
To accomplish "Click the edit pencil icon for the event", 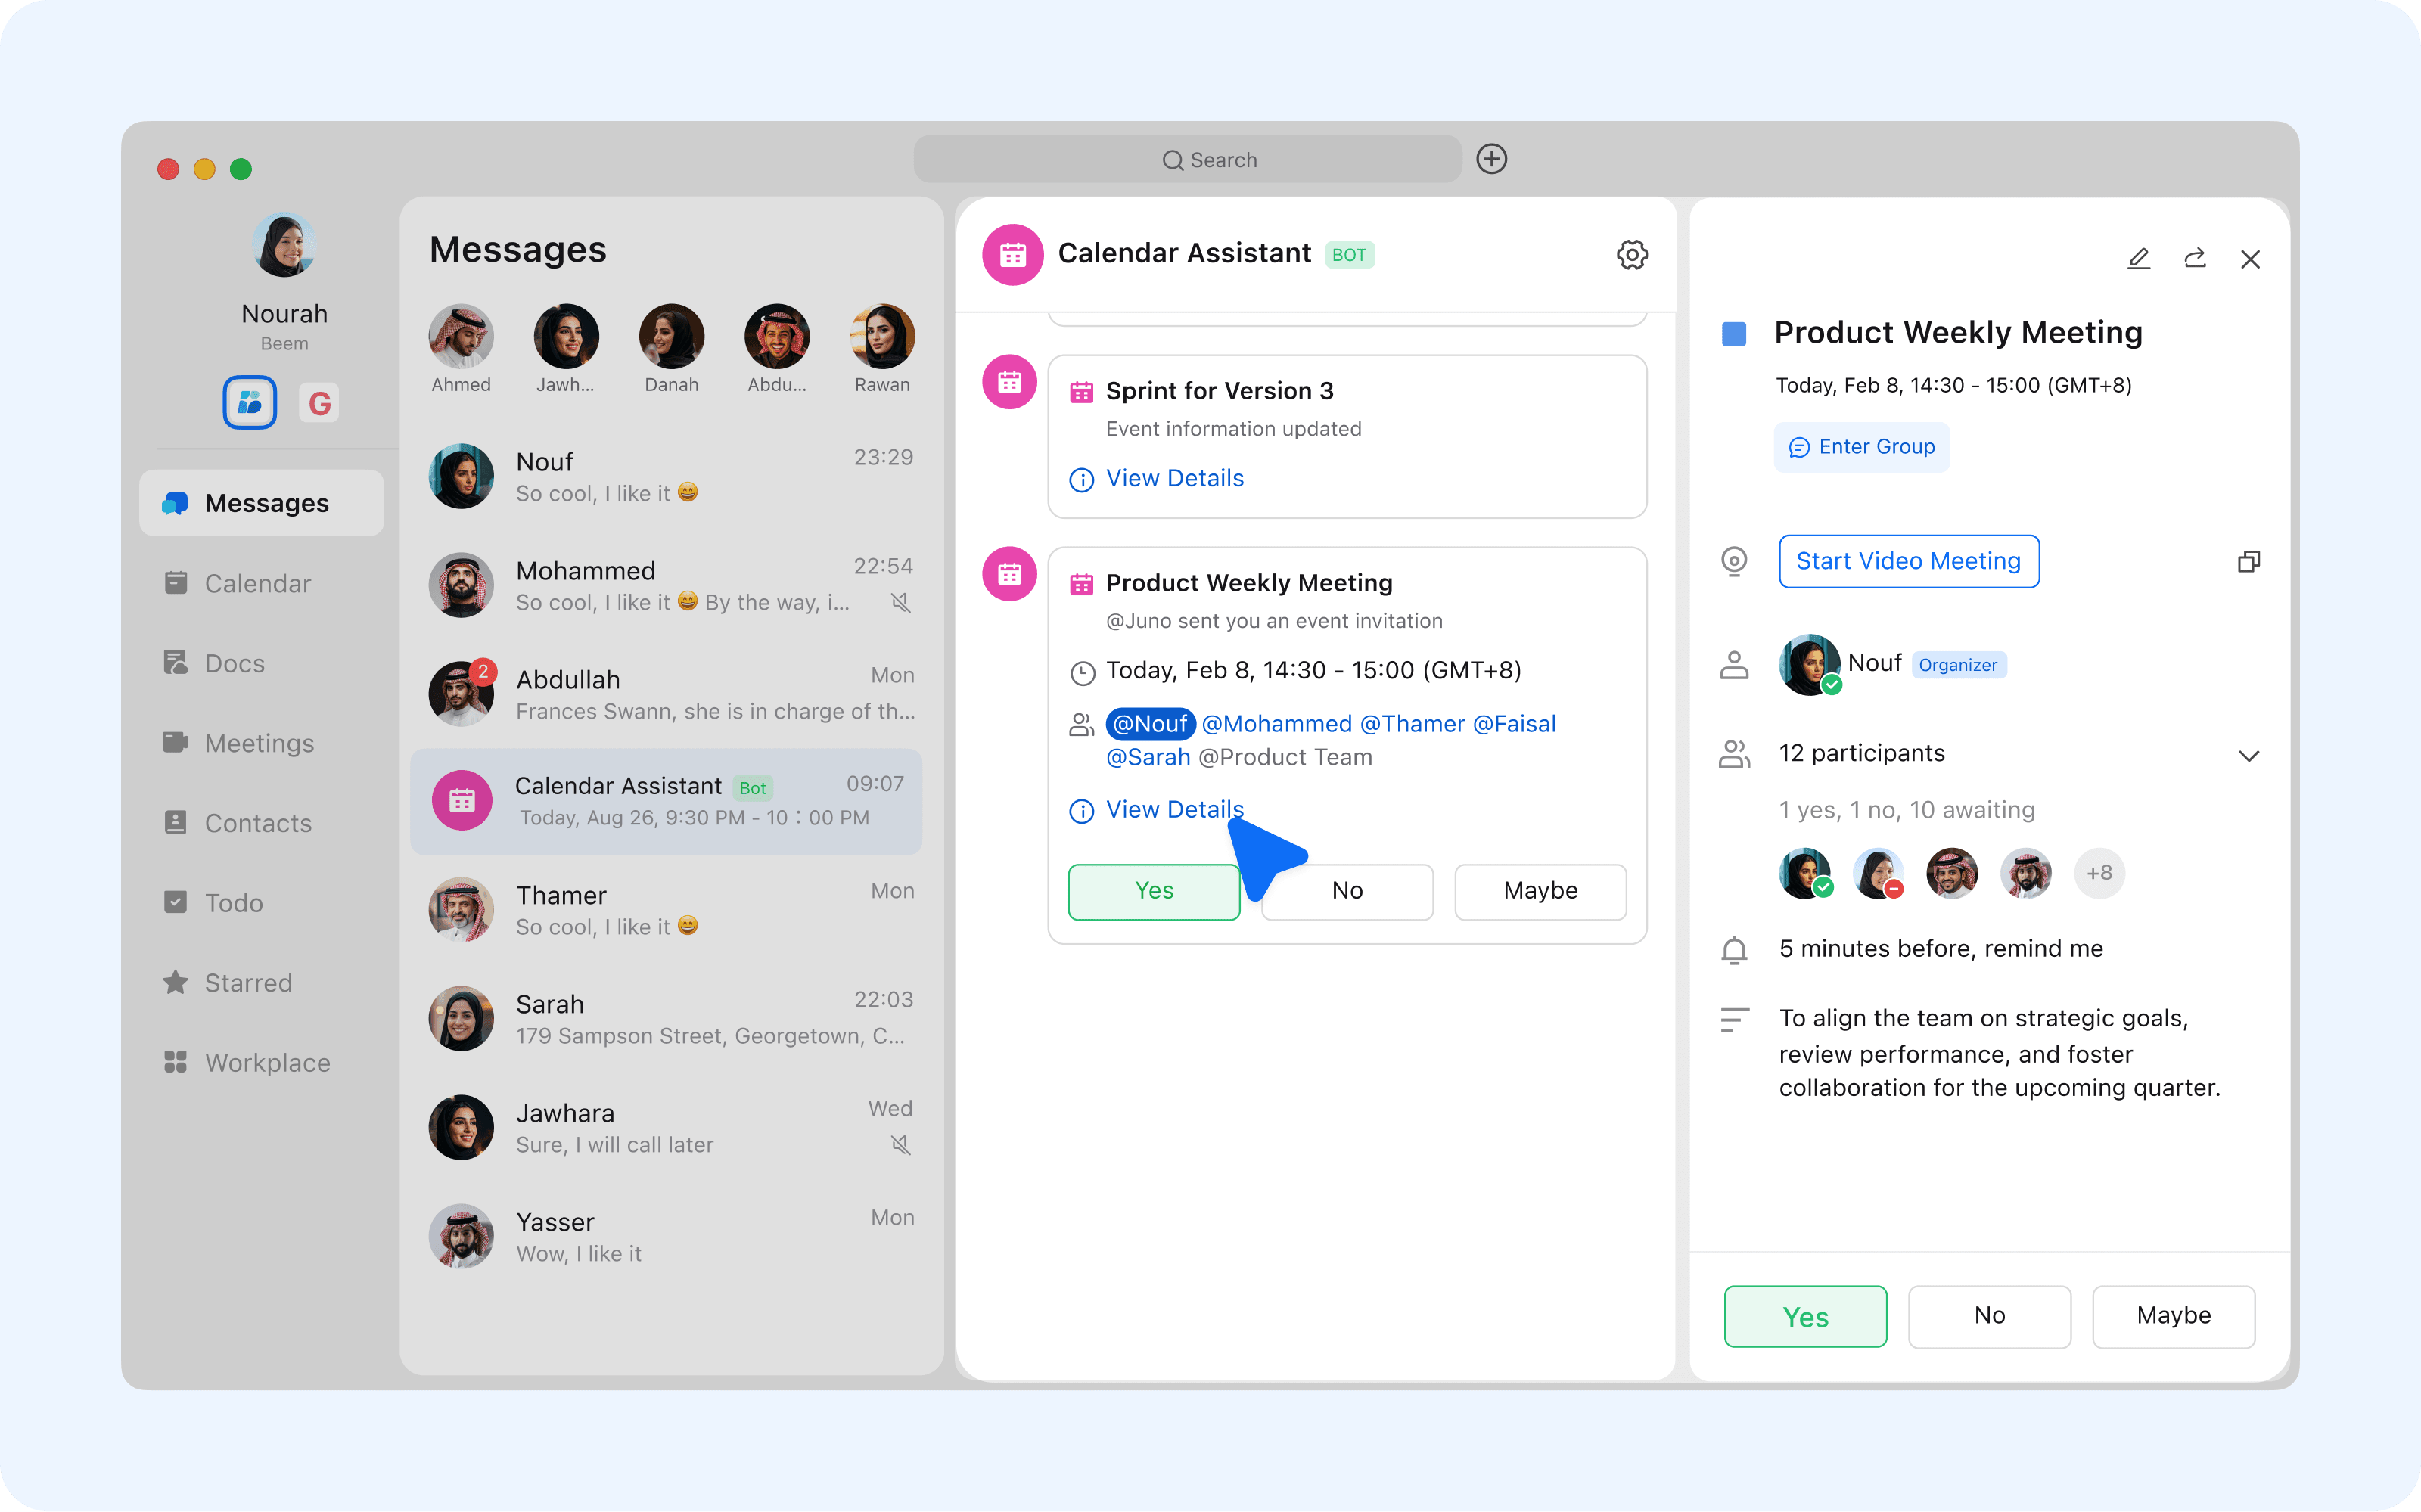I will click(x=2138, y=259).
